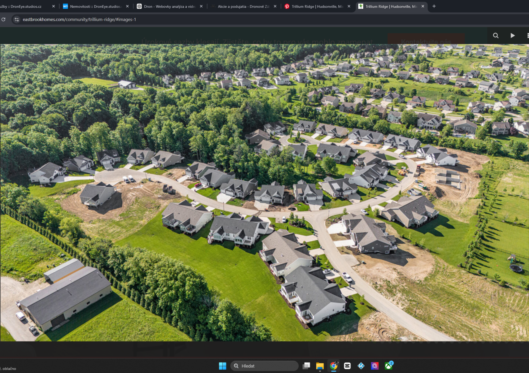The width and height of the screenshot is (529, 373).
Task: Open the Xbox app in the taskbar
Action: pos(388,366)
